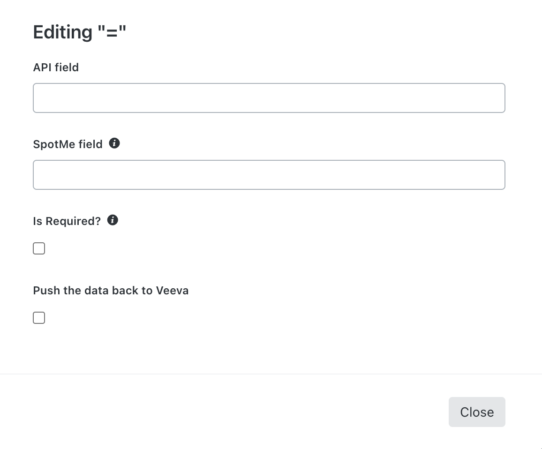Select the empty input under SpotMe field
Image resolution: width=542 pixels, height=449 pixels.
(269, 174)
